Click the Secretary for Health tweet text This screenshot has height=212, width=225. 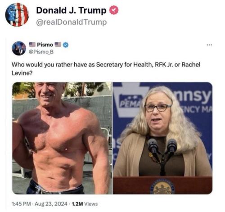pos(106,69)
